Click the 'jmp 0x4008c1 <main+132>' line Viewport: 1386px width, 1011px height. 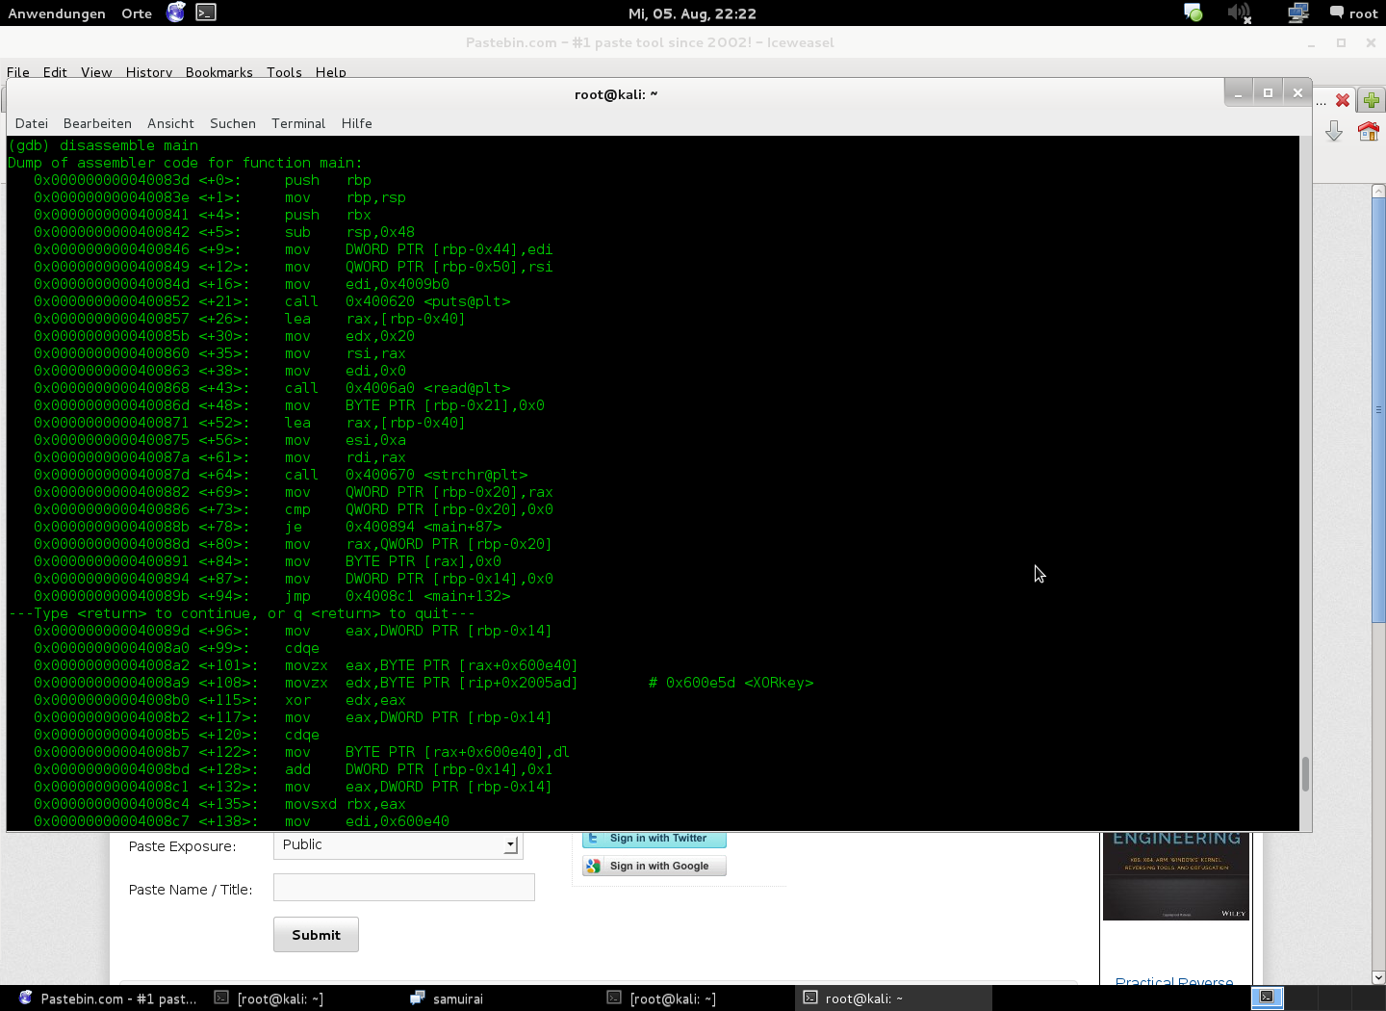coord(272,596)
